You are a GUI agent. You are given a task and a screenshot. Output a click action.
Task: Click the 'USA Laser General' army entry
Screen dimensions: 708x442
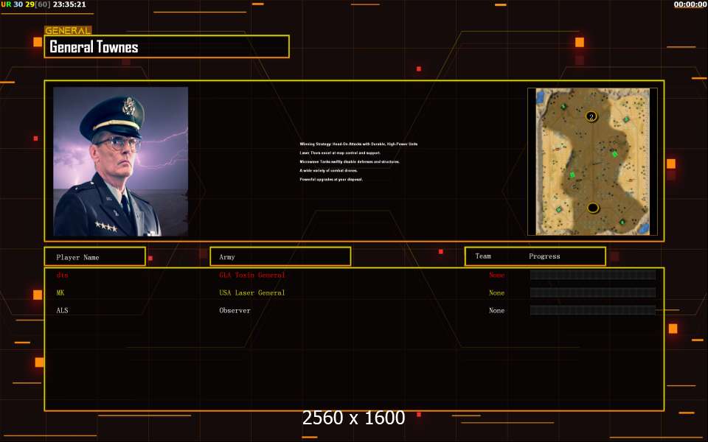pyautogui.click(x=252, y=292)
